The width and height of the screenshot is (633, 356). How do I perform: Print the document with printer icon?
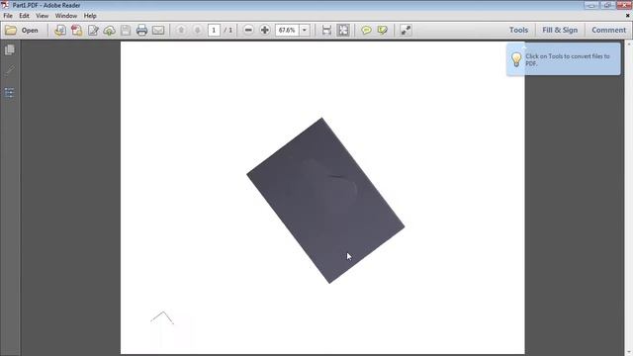pos(141,31)
